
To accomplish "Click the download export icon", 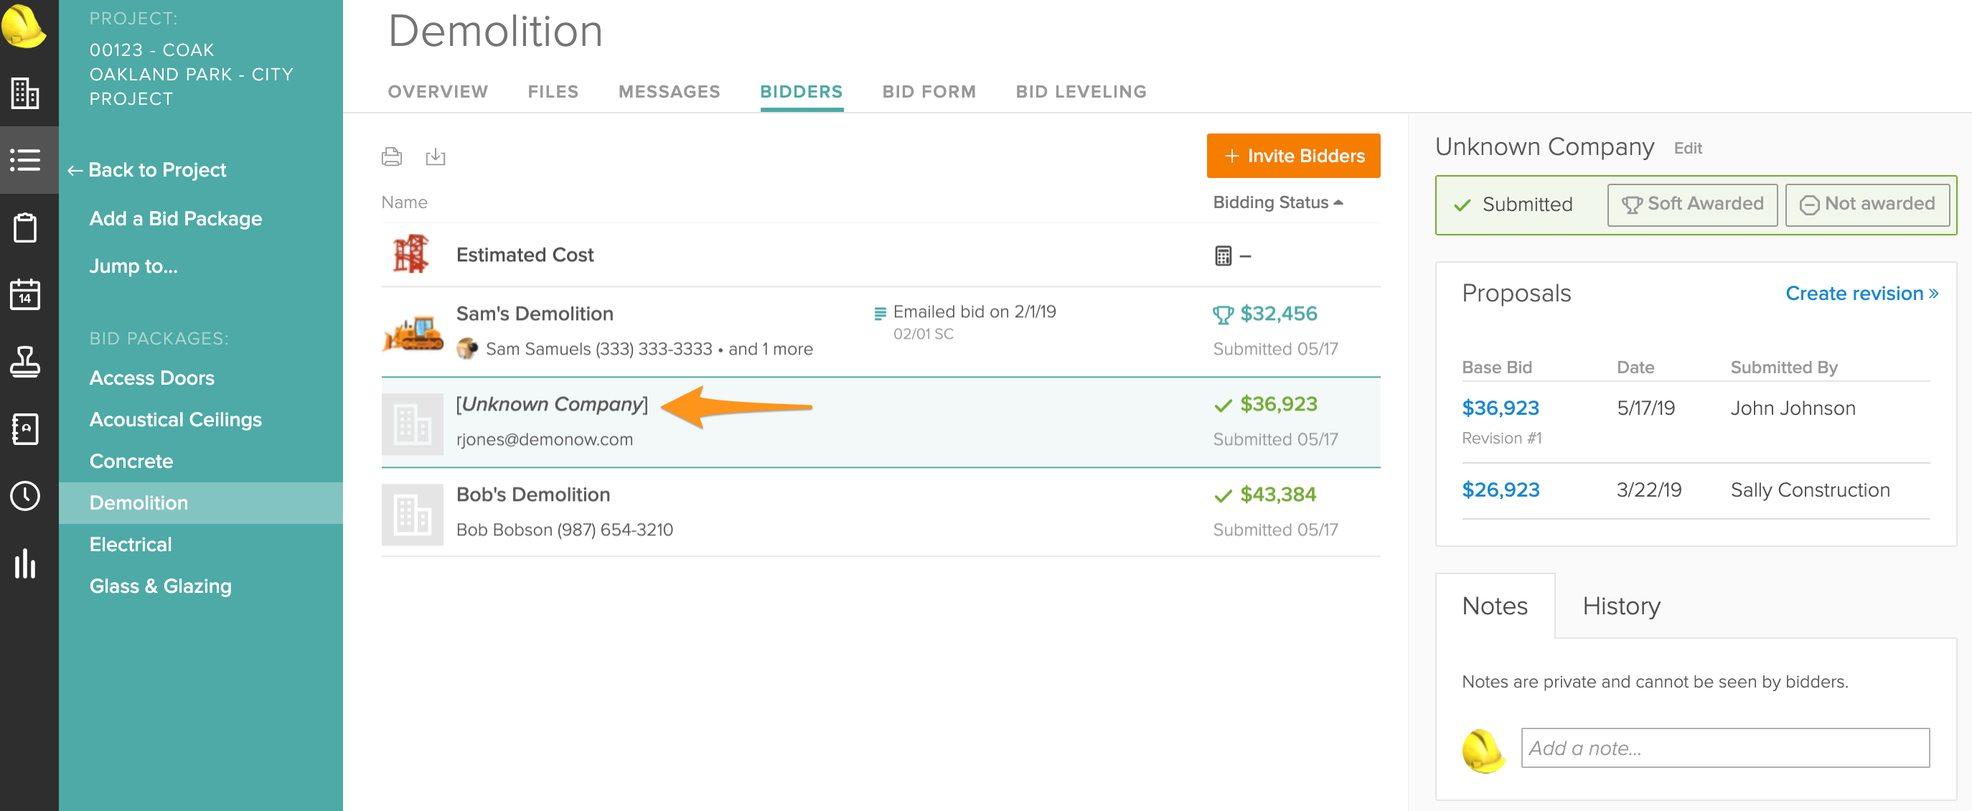I will coord(436,157).
